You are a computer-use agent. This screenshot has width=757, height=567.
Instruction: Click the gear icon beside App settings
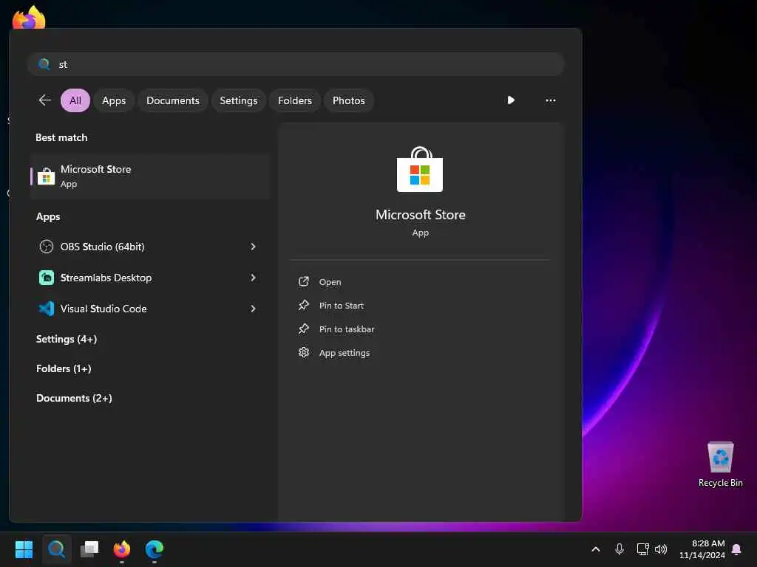click(304, 352)
